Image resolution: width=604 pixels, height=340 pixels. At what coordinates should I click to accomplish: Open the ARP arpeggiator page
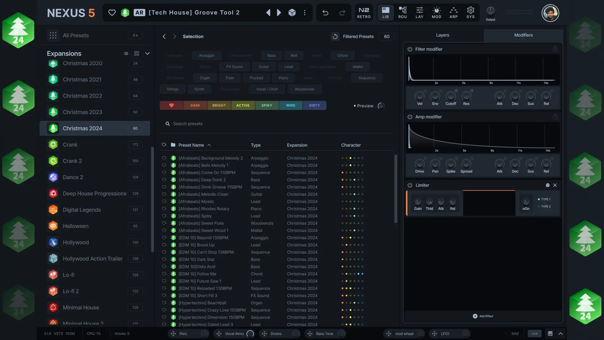[x=453, y=13]
